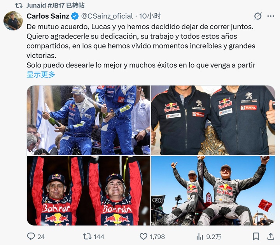
Task: Click the reply speech bubble icon
Action: pyautogui.click(x=31, y=236)
